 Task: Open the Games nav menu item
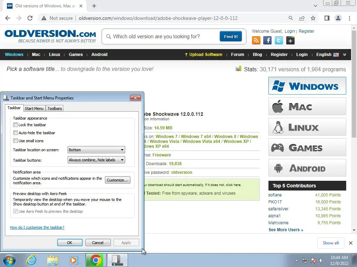tap(76, 55)
